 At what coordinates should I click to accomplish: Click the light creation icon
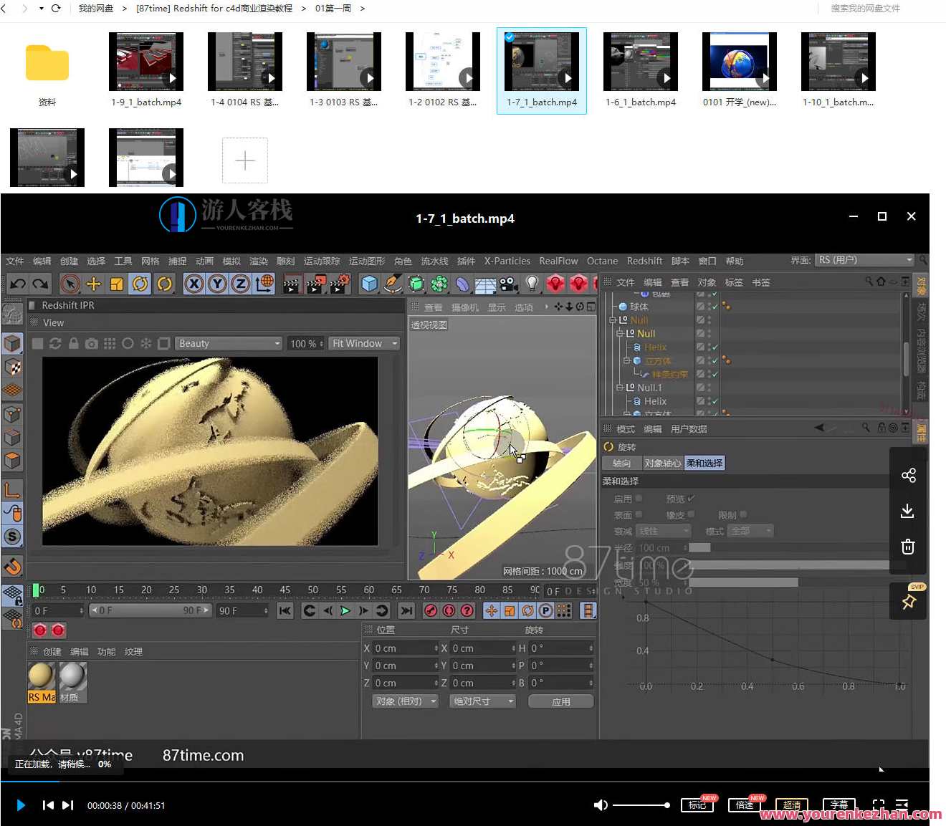(x=532, y=284)
